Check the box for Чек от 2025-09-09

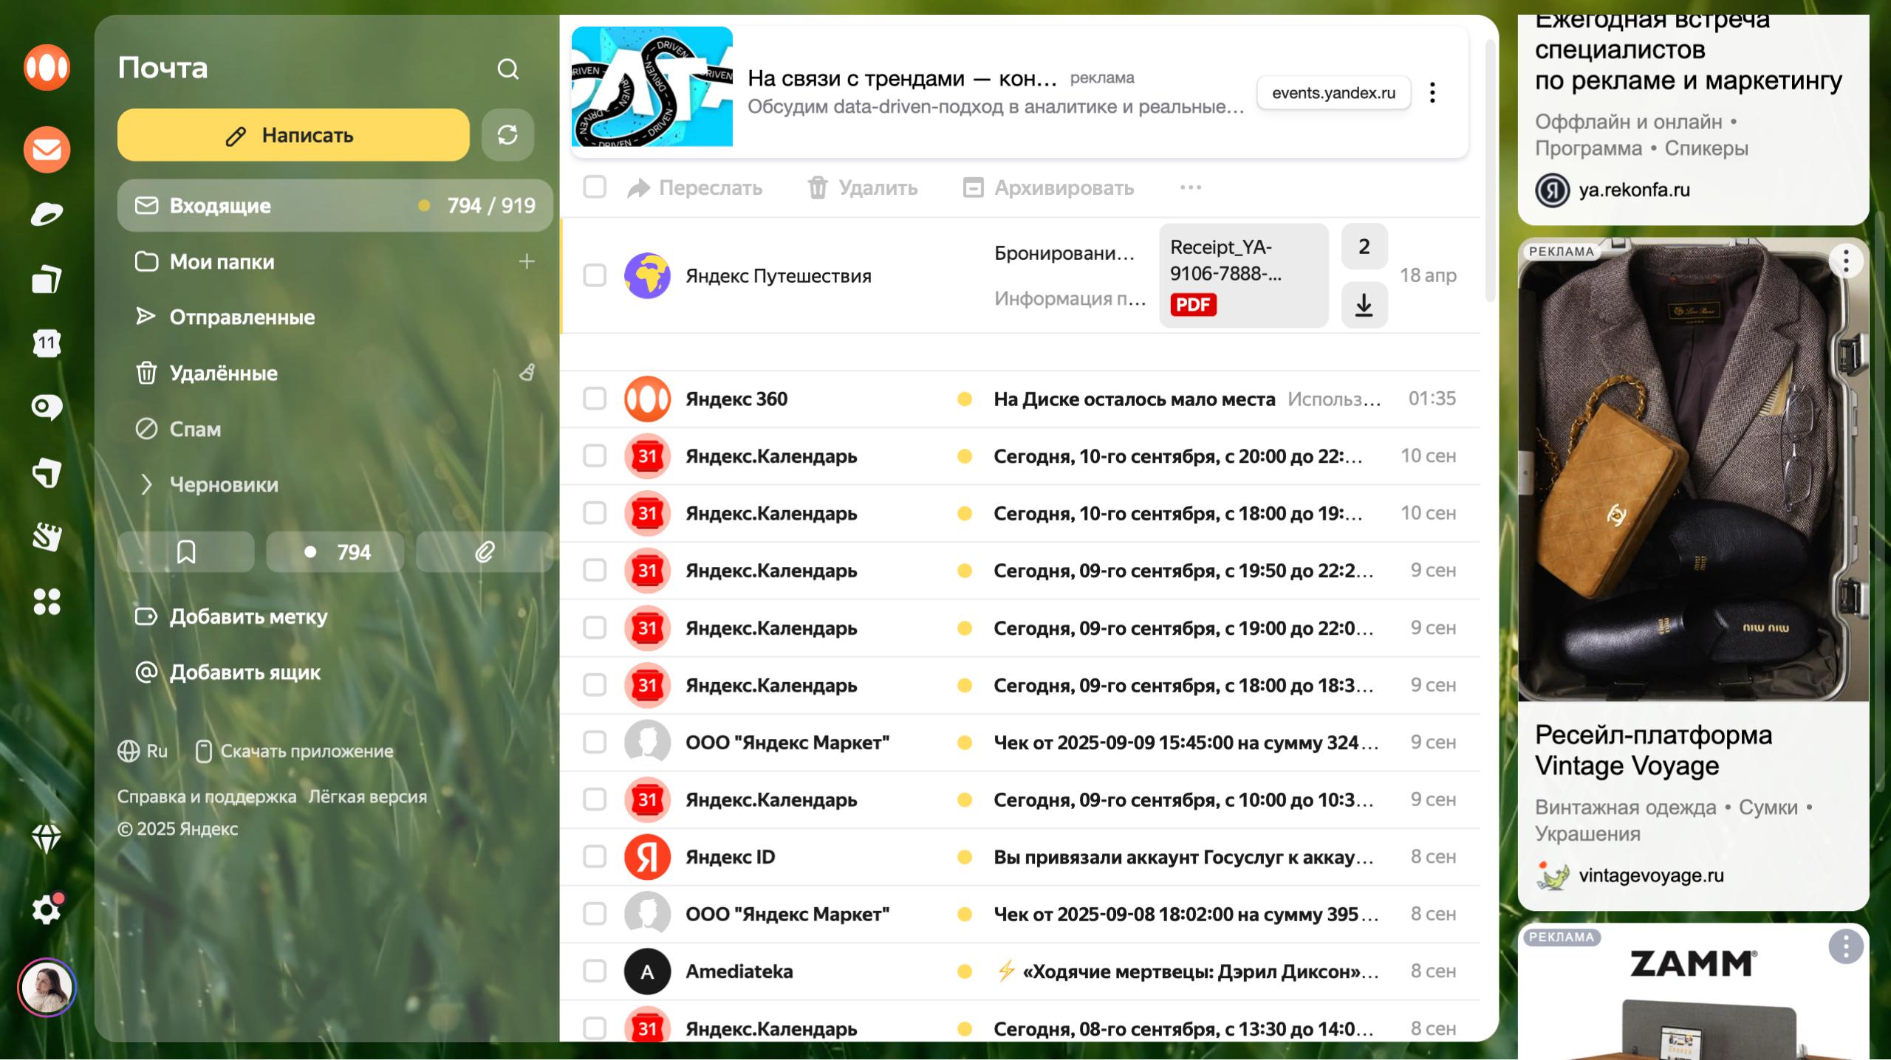595,743
